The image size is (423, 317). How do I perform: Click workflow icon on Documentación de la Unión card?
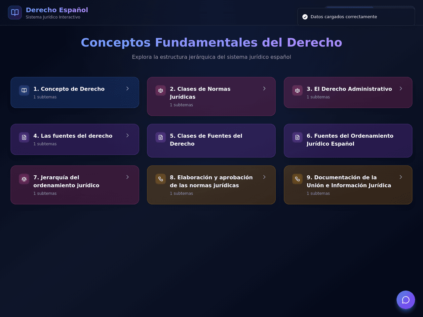(x=297, y=179)
